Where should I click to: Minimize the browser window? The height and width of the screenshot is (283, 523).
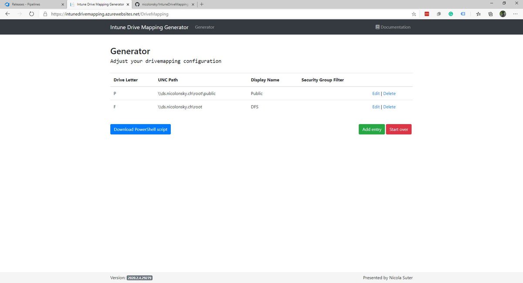492,3
